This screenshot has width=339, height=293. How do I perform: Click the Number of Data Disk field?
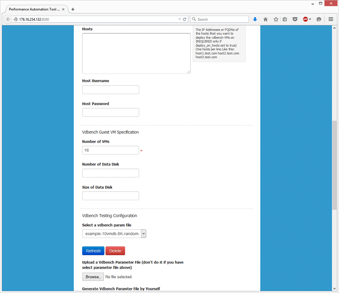pos(110,173)
